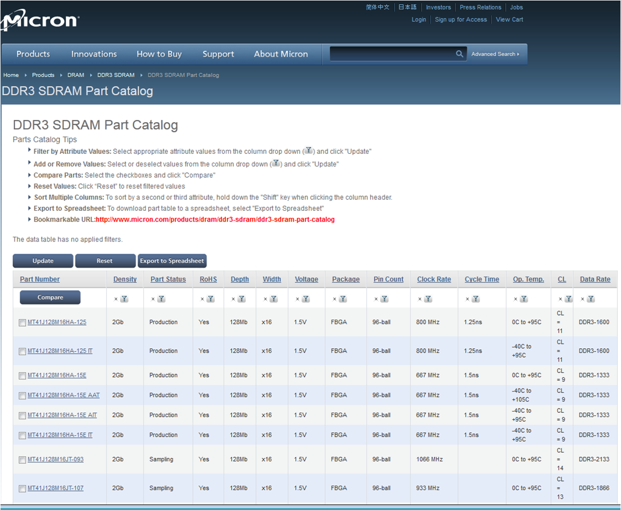
Task: Click the search magnifier icon
Action: tap(459, 54)
